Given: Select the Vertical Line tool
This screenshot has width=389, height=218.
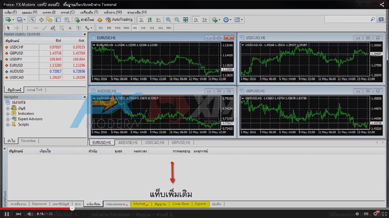Looking at the screenshot, I should pos(27,28).
